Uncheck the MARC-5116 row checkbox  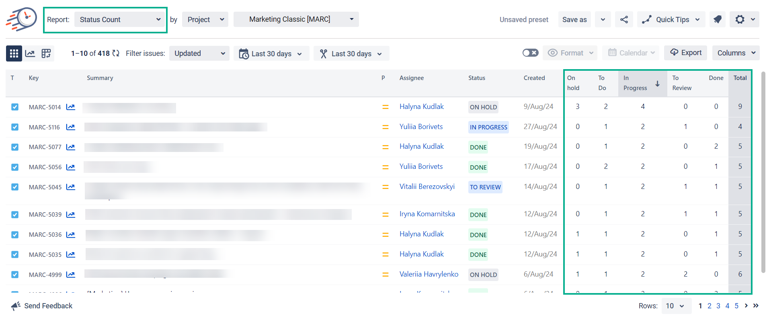15,127
